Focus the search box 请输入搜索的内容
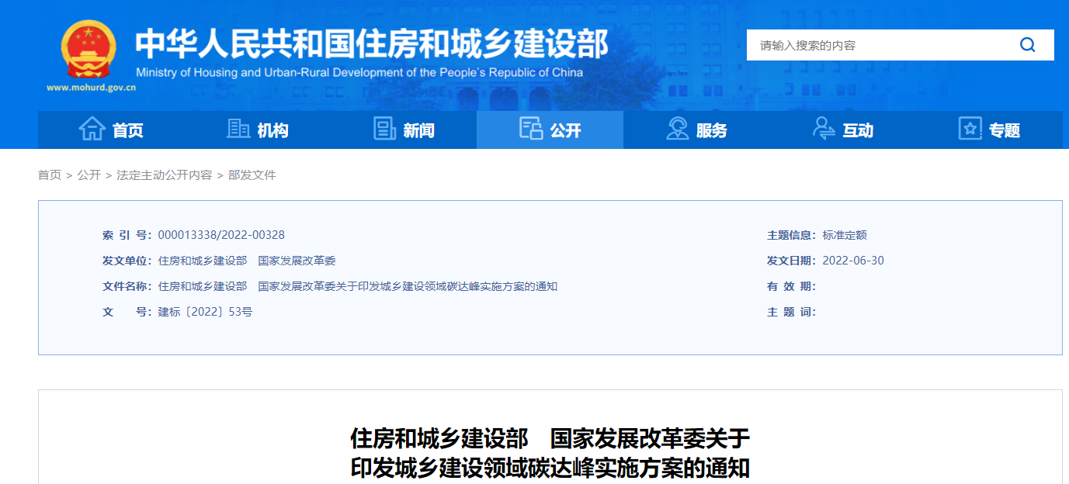Screen dimensions: 1069x484 877,45
